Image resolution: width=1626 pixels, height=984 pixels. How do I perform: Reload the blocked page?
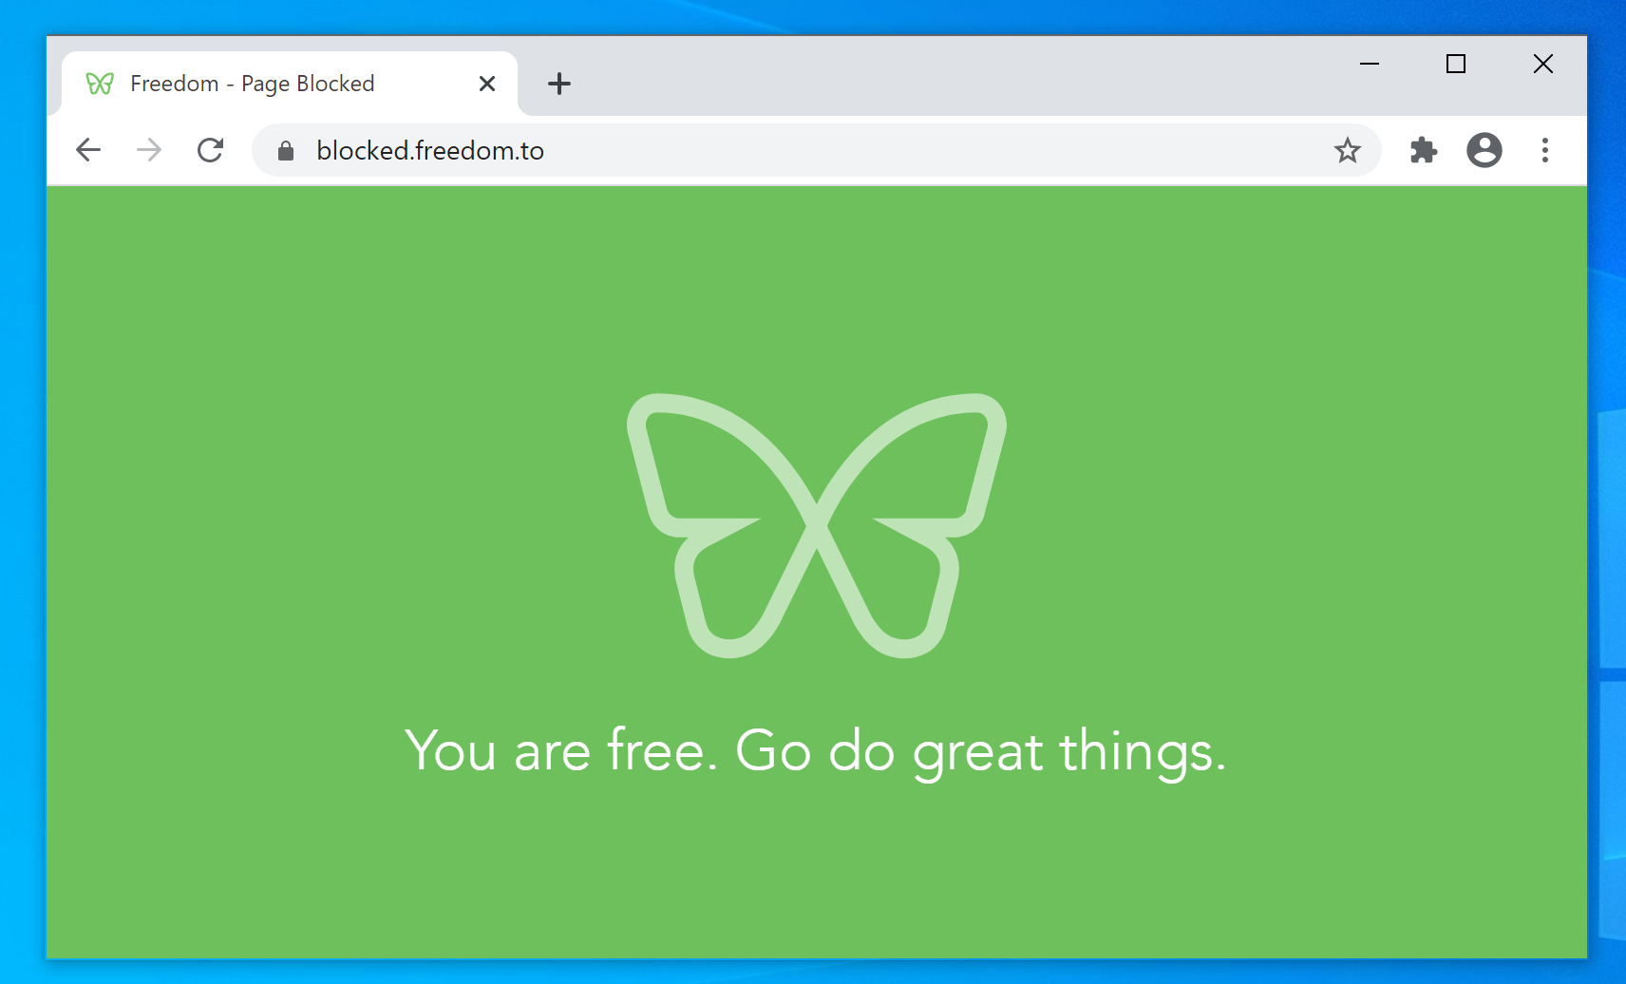point(210,150)
